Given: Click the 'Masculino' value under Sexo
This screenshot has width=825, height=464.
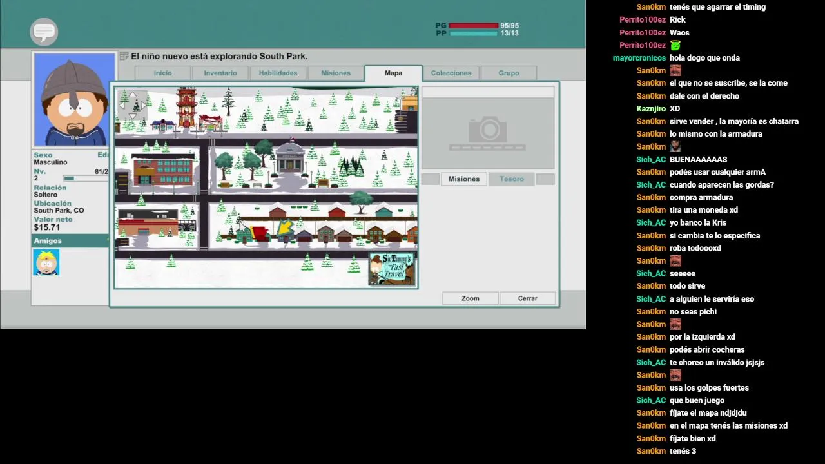Looking at the screenshot, I should [x=50, y=162].
